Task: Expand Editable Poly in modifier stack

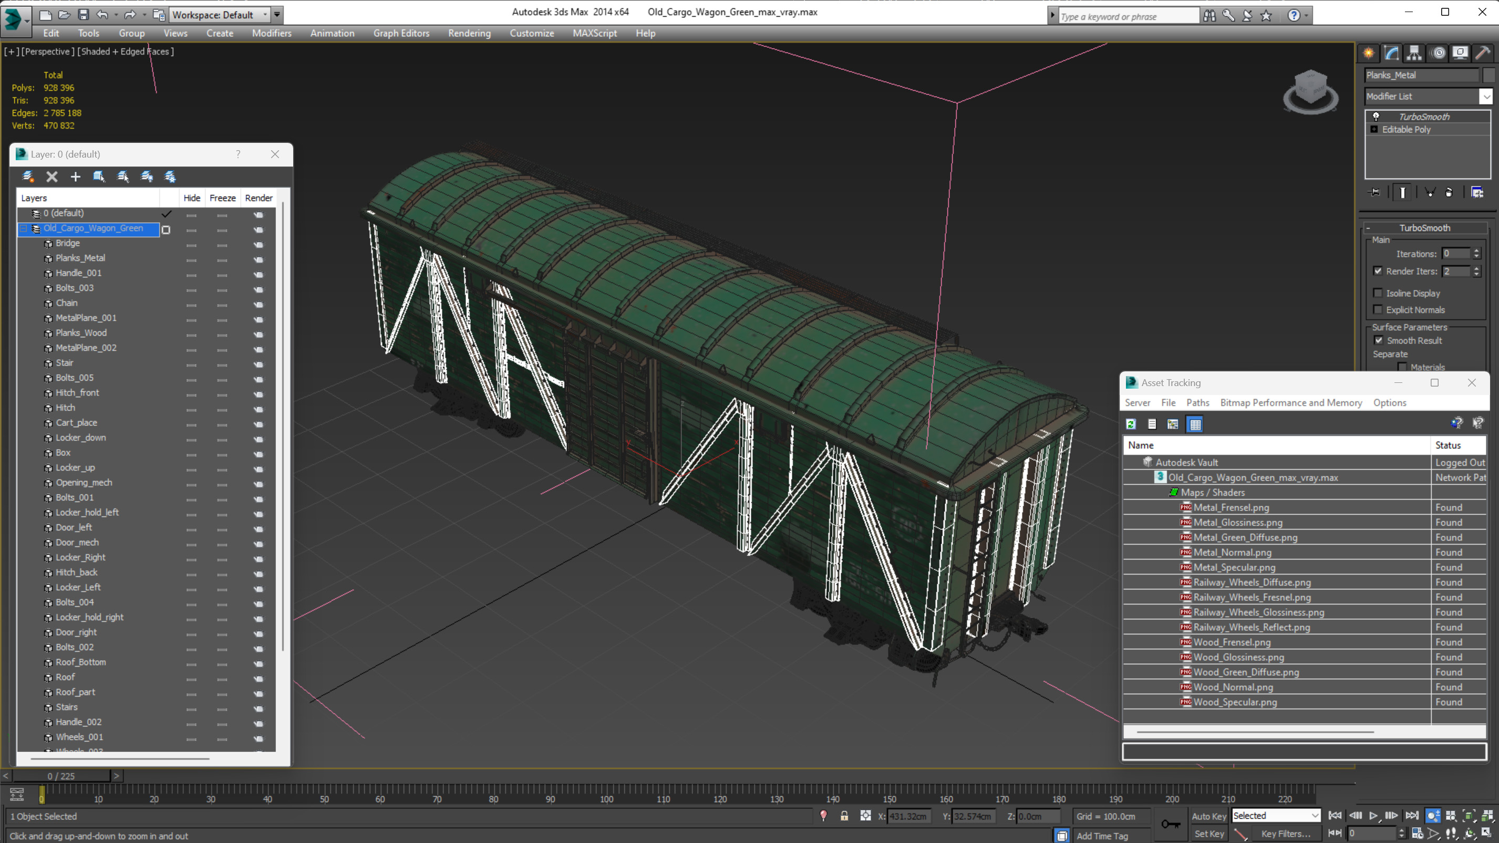Action: pyautogui.click(x=1374, y=129)
